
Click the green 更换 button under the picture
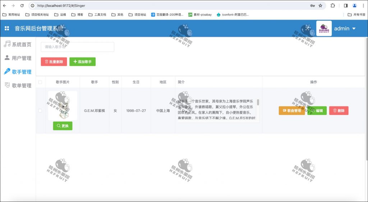click(x=63, y=126)
